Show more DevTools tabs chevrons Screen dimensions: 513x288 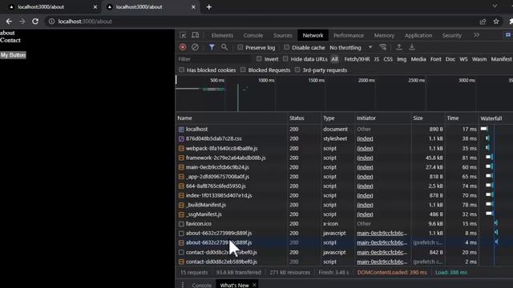477,35
